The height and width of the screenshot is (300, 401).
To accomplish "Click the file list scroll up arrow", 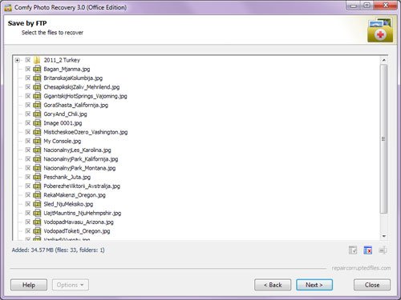I will point(384,60).
